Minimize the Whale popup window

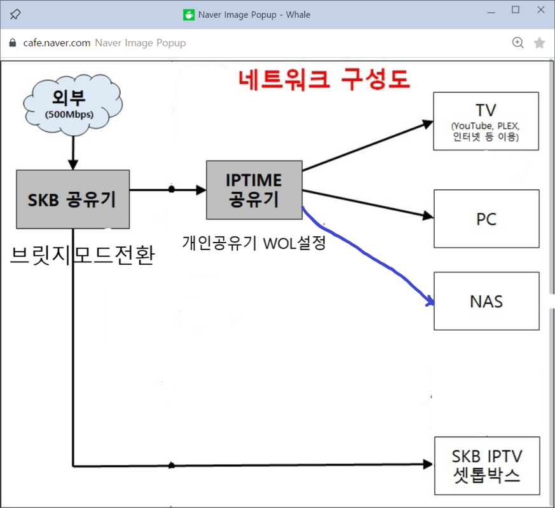pos(491,12)
